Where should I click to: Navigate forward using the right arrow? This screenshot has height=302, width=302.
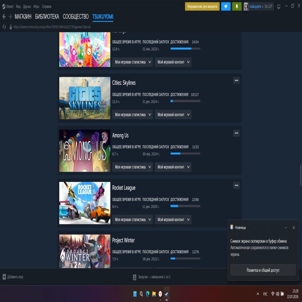pyautogui.click(x=10, y=17)
